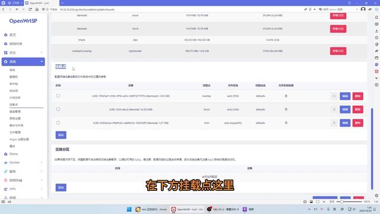This screenshot has width=380, height=214.
Task: Open purple app on taskbar
Action: (x=248, y=209)
